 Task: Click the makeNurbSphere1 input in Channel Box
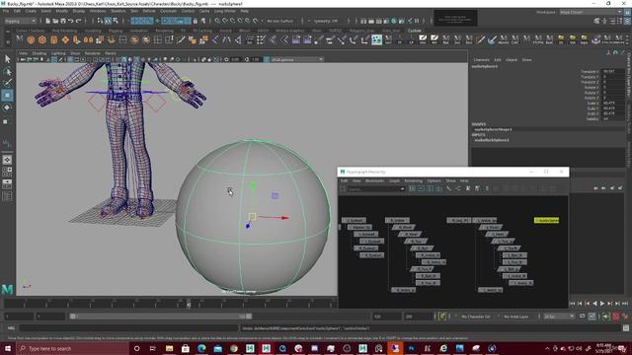pyautogui.click(x=492, y=140)
